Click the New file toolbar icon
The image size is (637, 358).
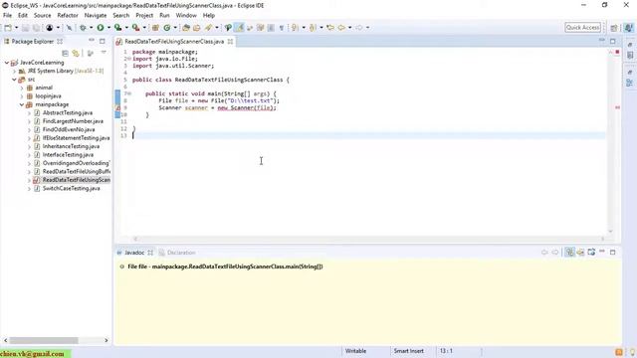[x=8, y=28]
